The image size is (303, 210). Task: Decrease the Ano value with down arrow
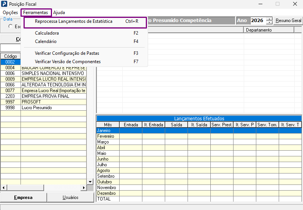pyautogui.click(x=269, y=22)
